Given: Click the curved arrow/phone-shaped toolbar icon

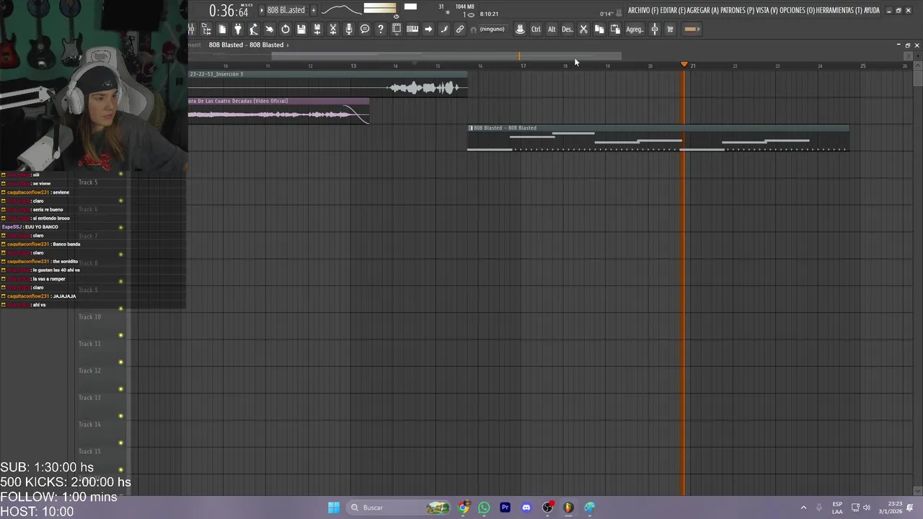Looking at the screenshot, I should (444, 29).
